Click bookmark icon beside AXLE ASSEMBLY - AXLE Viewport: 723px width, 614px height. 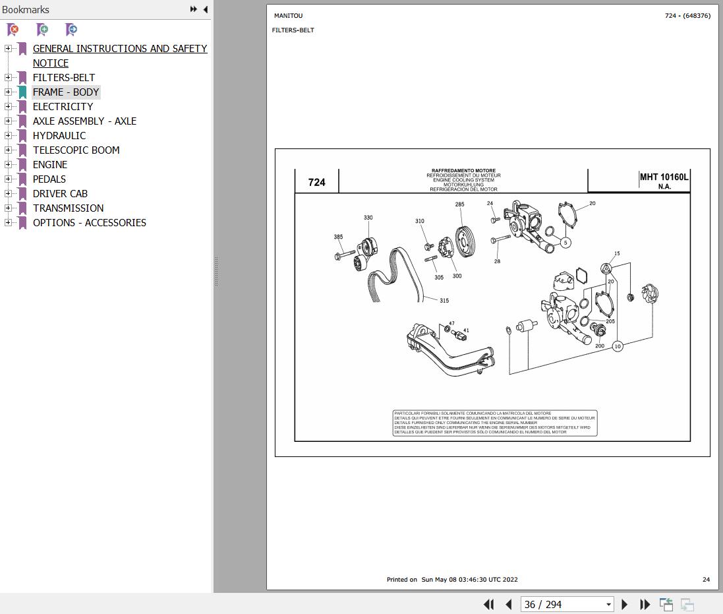click(x=22, y=121)
